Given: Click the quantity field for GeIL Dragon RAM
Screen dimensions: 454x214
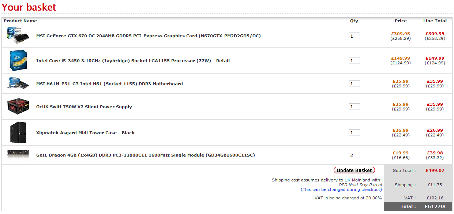Looking at the screenshot, I should (354, 155).
